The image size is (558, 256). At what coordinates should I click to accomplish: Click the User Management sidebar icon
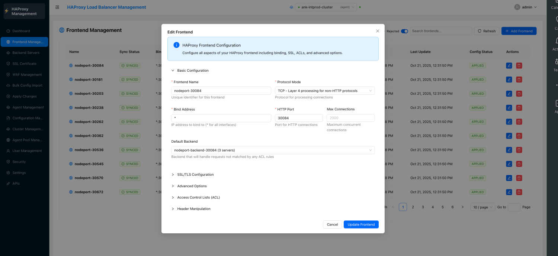[x=9, y=151]
